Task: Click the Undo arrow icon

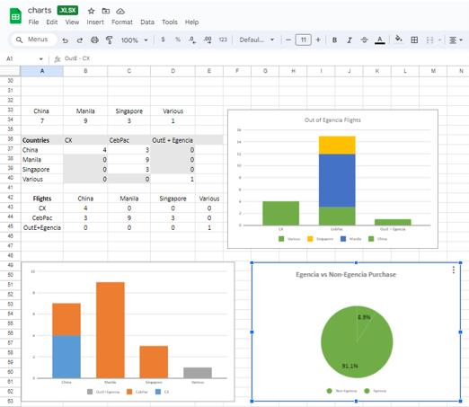Action: coord(66,40)
